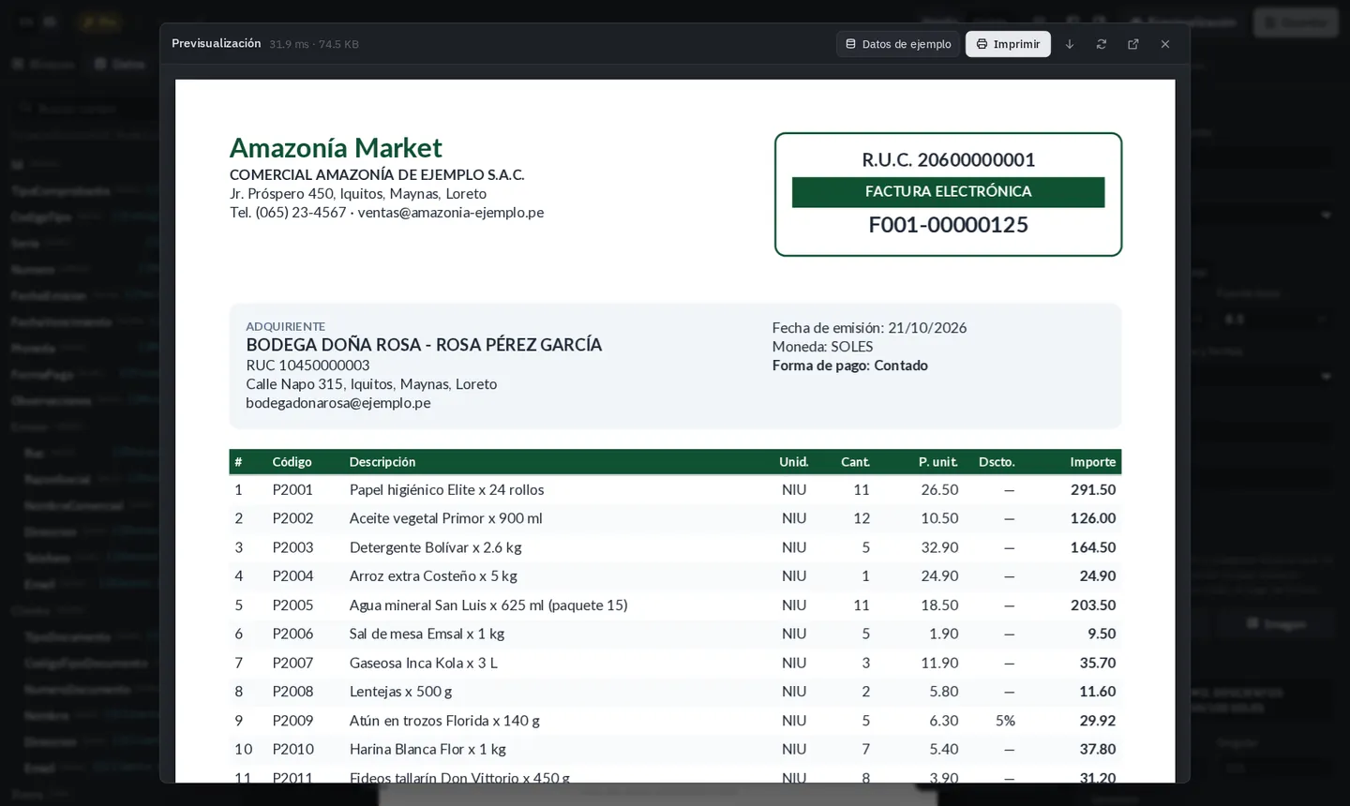Click the Forma de pago: Contado line
Image resolution: width=1350 pixels, height=806 pixels.
(850, 366)
